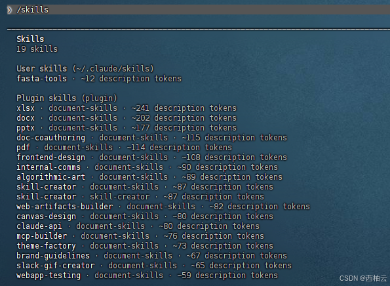Image resolution: width=390 pixels, height=286 pixels.
Task: Select the mcp-builder skill row
Action: tap(140, 236)
